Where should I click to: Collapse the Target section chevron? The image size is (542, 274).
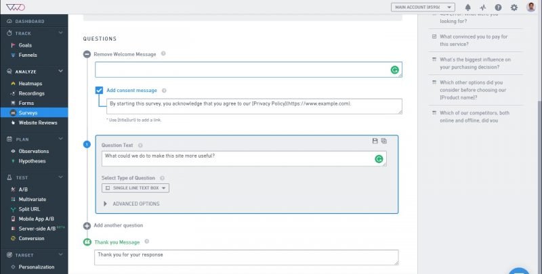[x=60, y=254]
